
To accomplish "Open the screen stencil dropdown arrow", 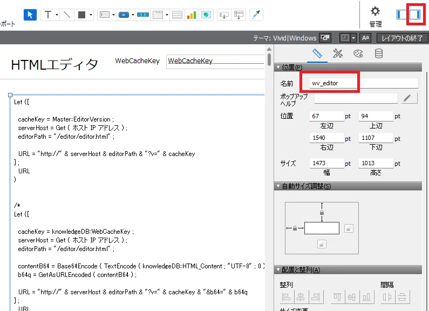I will pyautogui.click(x=353, y=37).
